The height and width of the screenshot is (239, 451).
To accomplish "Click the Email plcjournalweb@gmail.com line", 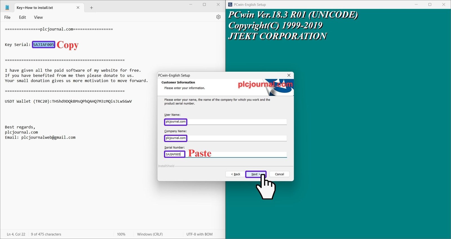I will [x=40, y=137].
